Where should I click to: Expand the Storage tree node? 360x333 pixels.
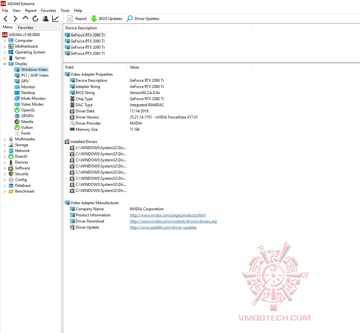[5, 145]
